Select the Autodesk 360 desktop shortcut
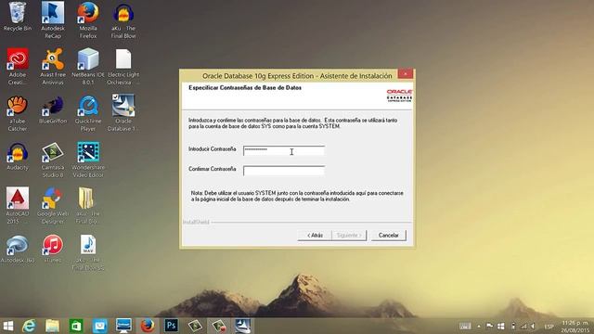Screen dimensions: 594x334 click(17, 250)
